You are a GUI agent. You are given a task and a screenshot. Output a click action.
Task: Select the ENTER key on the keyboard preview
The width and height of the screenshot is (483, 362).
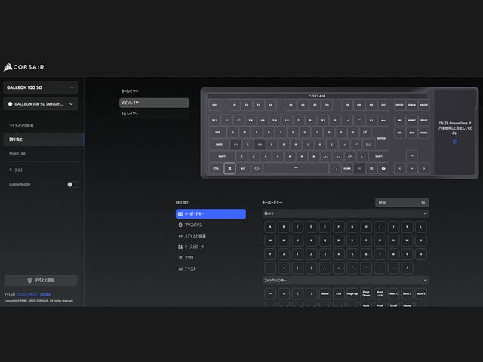click(381, 138)
